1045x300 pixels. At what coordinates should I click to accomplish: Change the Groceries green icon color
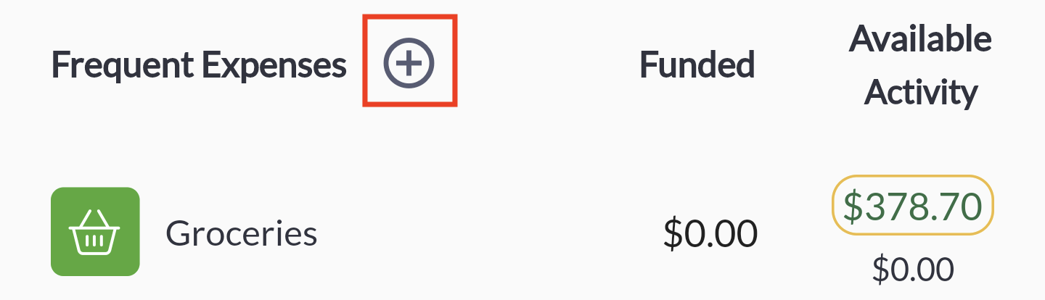(95, 232)
